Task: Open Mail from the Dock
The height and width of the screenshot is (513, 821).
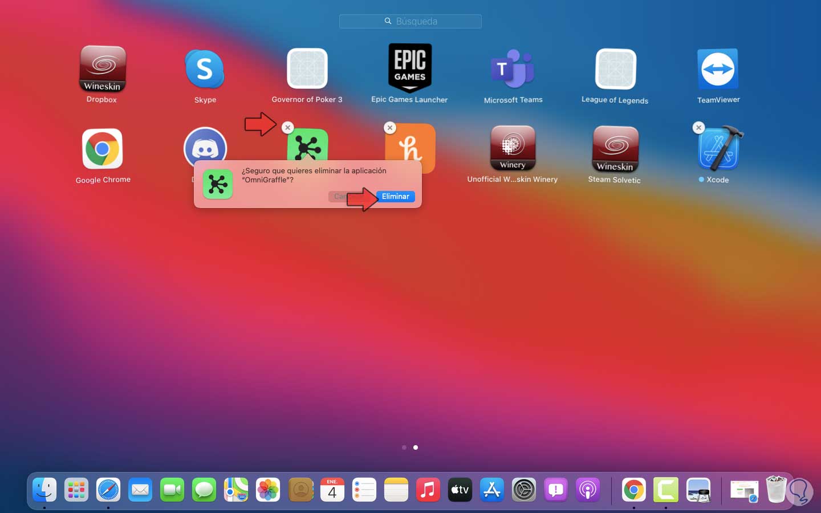Action: coord(140,490)
